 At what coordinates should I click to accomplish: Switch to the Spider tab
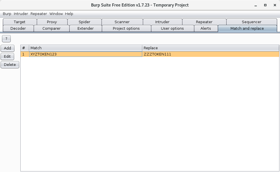tap(85, 22)
